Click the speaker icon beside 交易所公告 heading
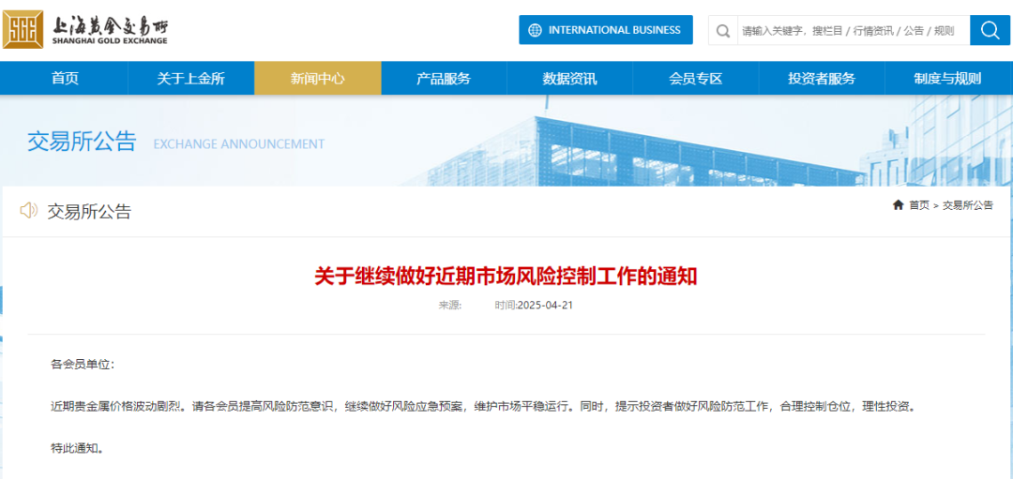 pyautogui.click(x=29, y=211)
